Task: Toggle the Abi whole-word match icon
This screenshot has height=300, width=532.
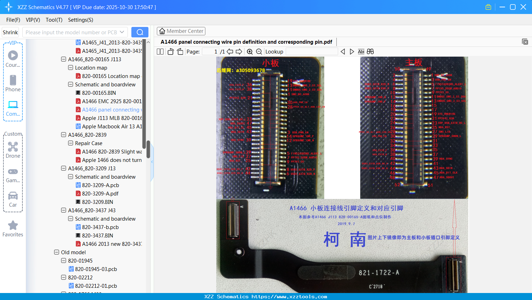Action: click(361, 52)
